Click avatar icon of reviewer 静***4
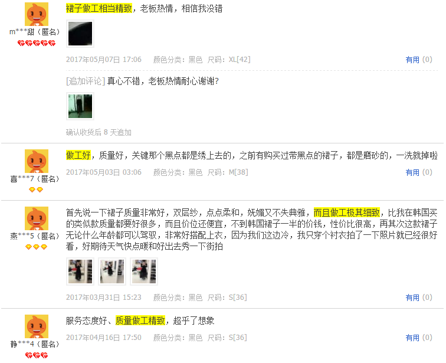Viewport: 446px width, 363px height. (37, 326)
